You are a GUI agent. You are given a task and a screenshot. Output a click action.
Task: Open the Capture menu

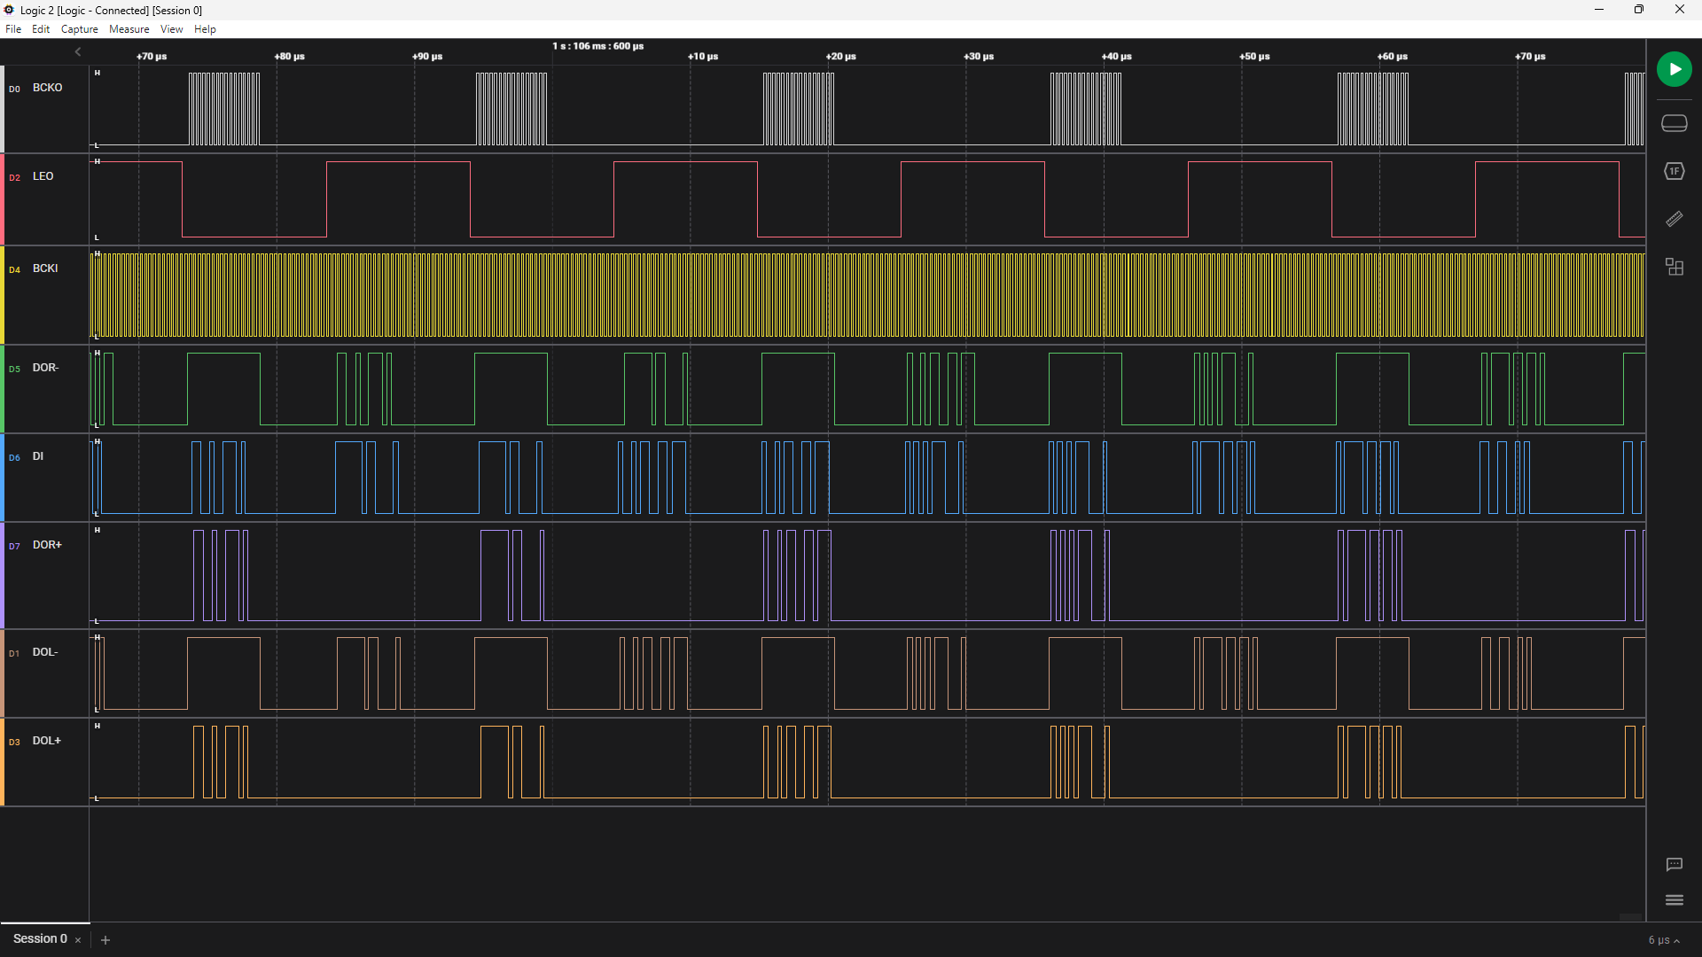pos(80,29)
